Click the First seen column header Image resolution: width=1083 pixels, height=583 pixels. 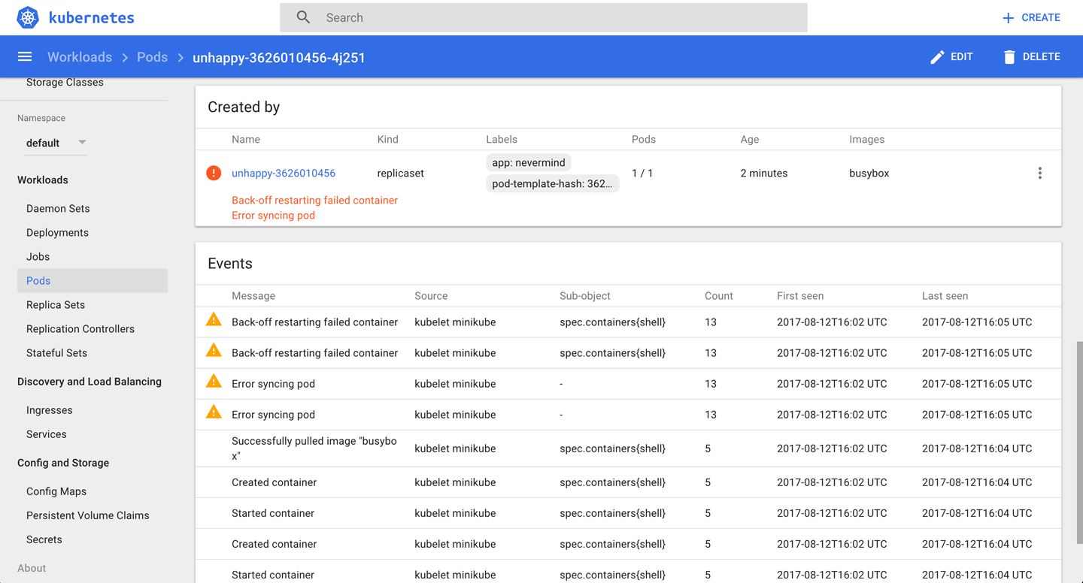click(800, 295)
